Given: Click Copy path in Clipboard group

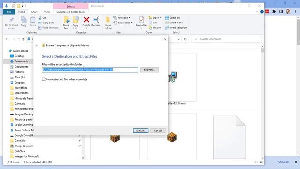Looking at the screenshot, I should [46, 23].
